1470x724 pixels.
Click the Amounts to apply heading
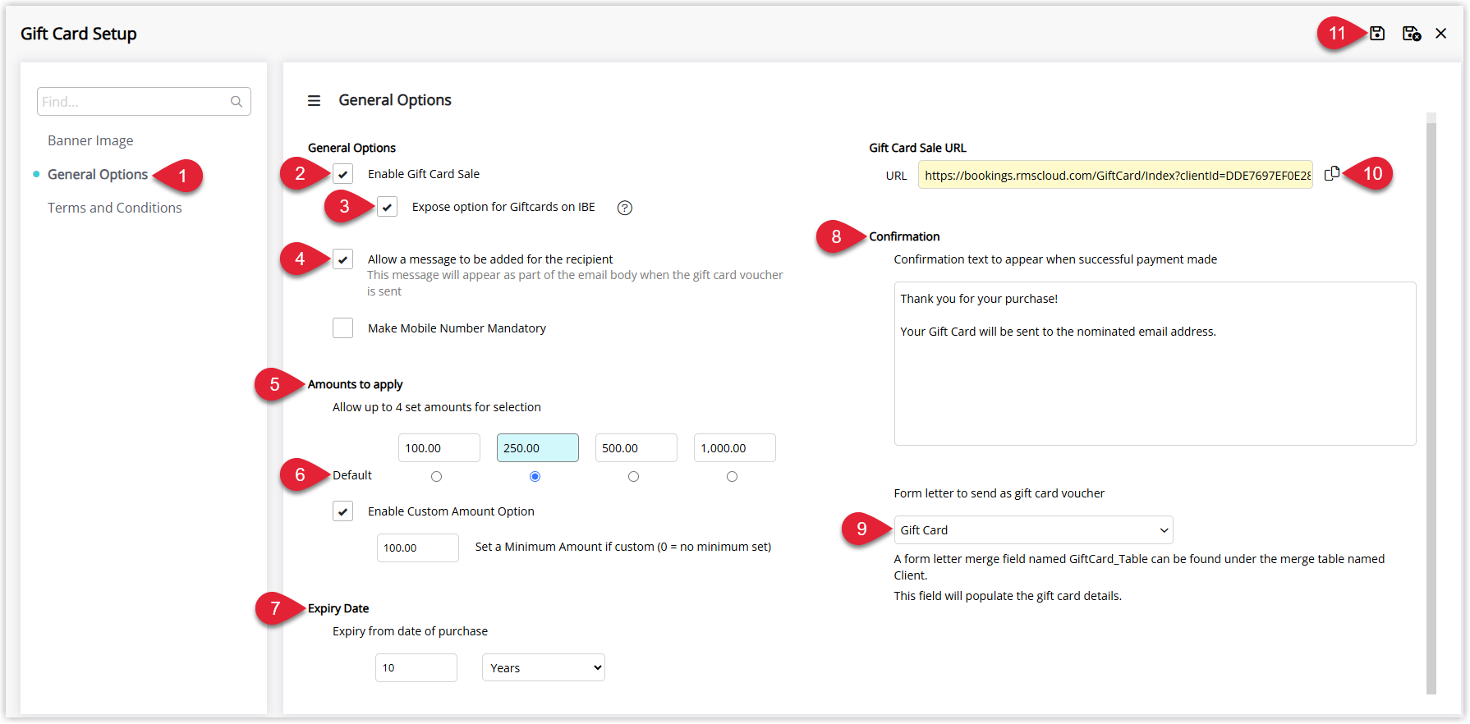[x=356, y=384]
